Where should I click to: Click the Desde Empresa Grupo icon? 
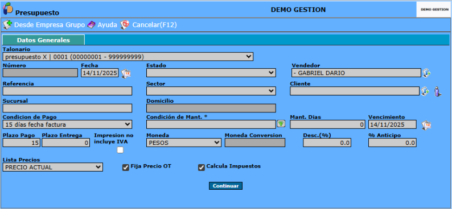(x=7, y=25)
